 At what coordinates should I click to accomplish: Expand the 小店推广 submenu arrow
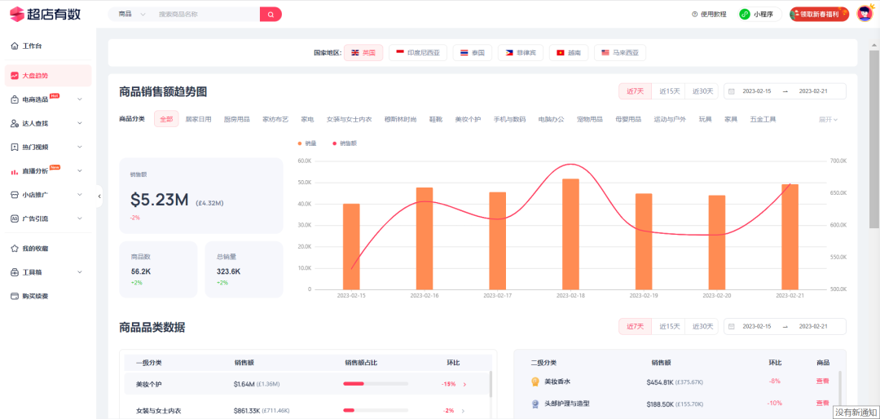(79, 195)
